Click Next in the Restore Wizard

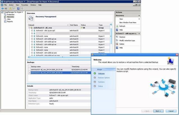(x=158, y=111)
